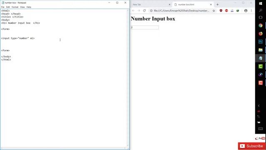Select the Notepad taskbar icon
266x150 pixels.
pos(261,58)
